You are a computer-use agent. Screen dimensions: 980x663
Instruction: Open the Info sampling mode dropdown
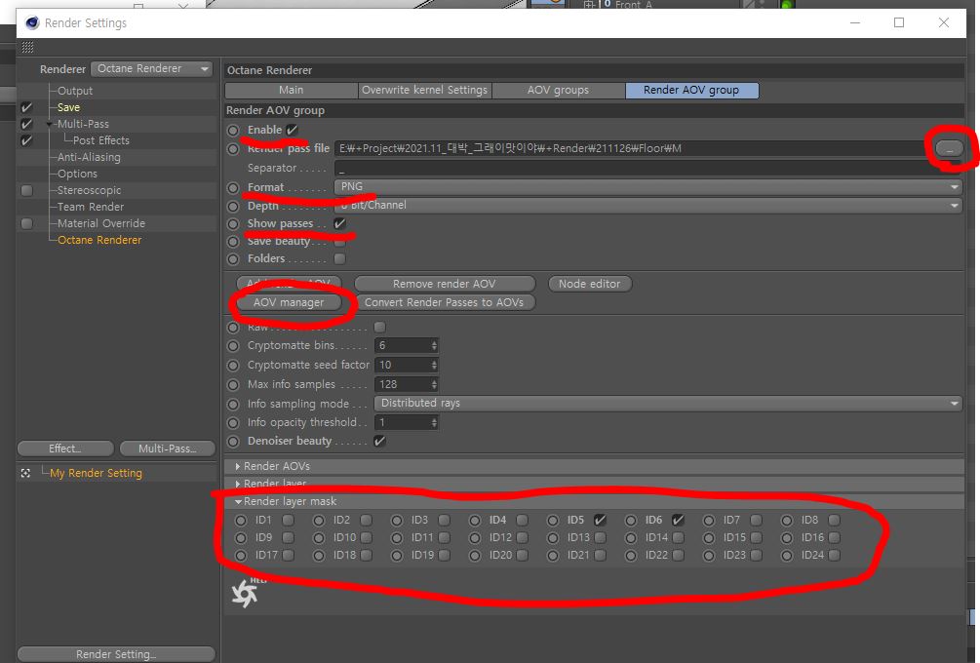[x=668, y=403]
